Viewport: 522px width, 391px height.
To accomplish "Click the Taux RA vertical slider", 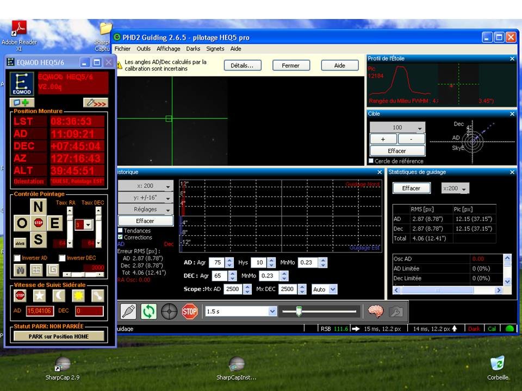I will (70, 228).
